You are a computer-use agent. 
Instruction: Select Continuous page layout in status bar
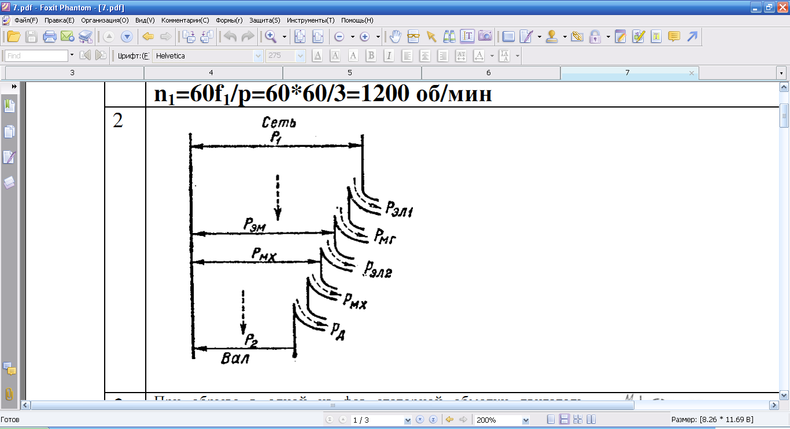(564, 420)
